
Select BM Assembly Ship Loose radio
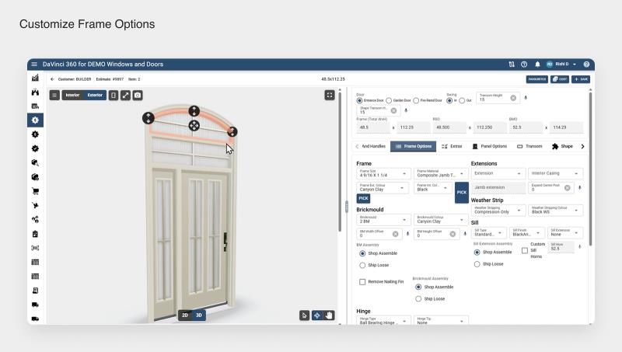pos(362,265)
